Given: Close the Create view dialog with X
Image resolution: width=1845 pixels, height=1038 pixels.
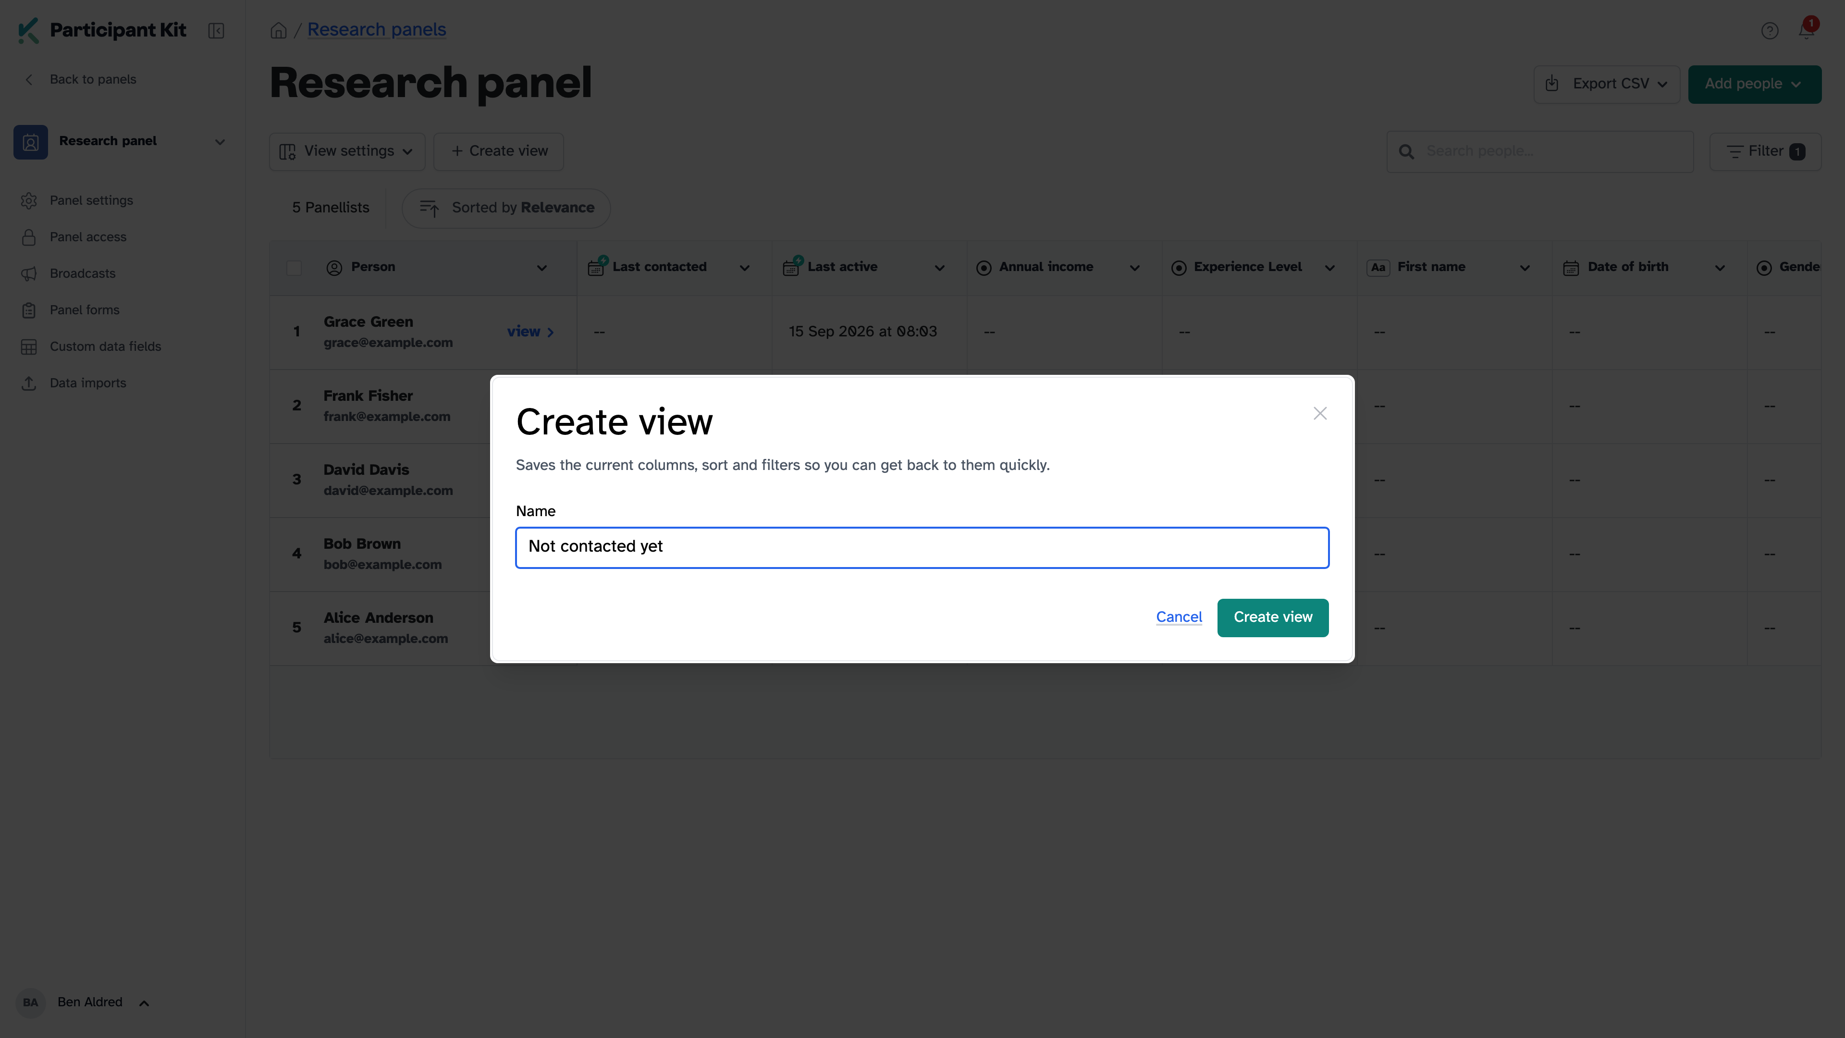Looking at the screenshot, I should pyautogui.click(x=1320, y=413).
